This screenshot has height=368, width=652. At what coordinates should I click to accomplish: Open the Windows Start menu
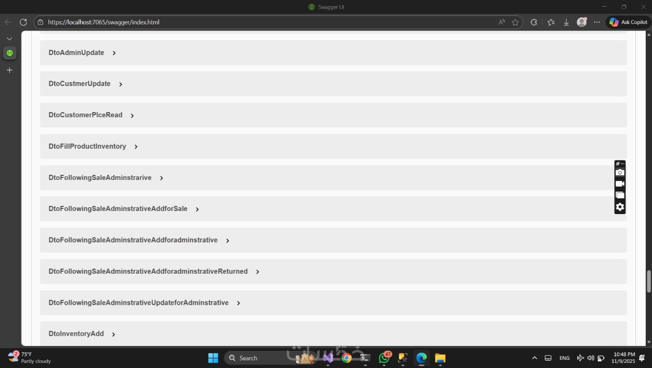(213, 358)
